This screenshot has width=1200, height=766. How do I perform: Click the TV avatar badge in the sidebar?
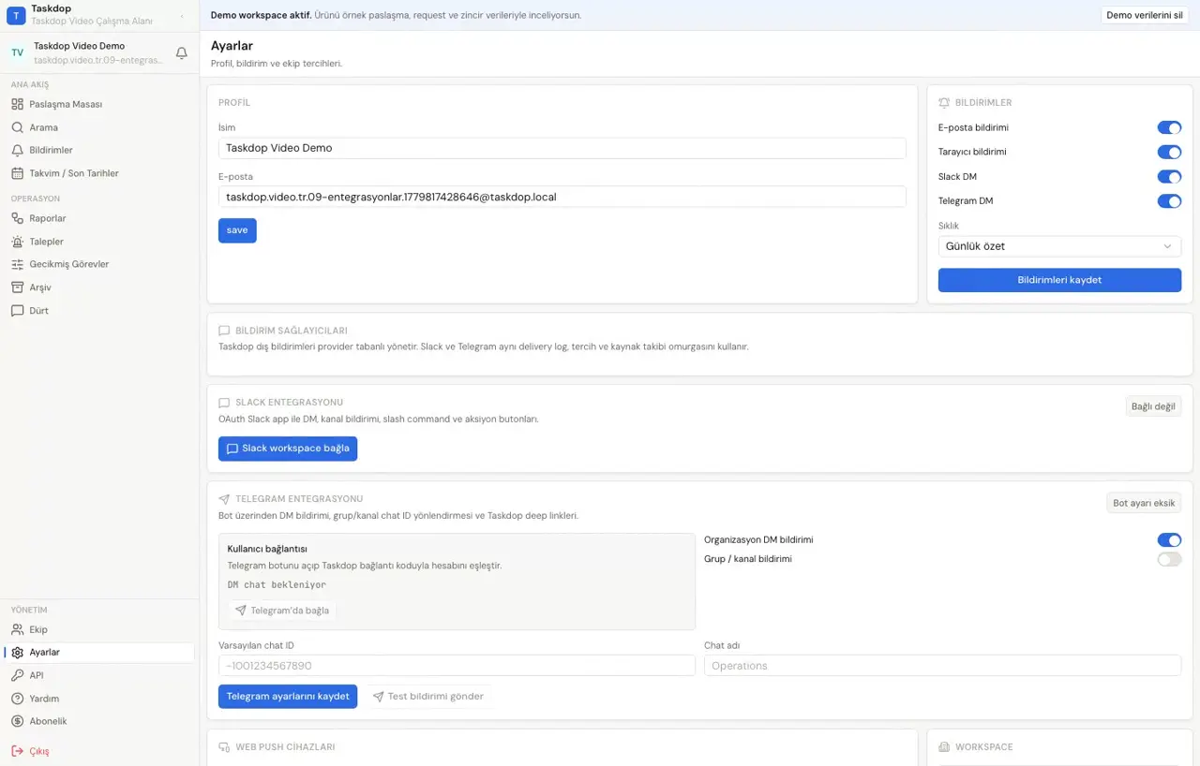[x=17, y=53]
